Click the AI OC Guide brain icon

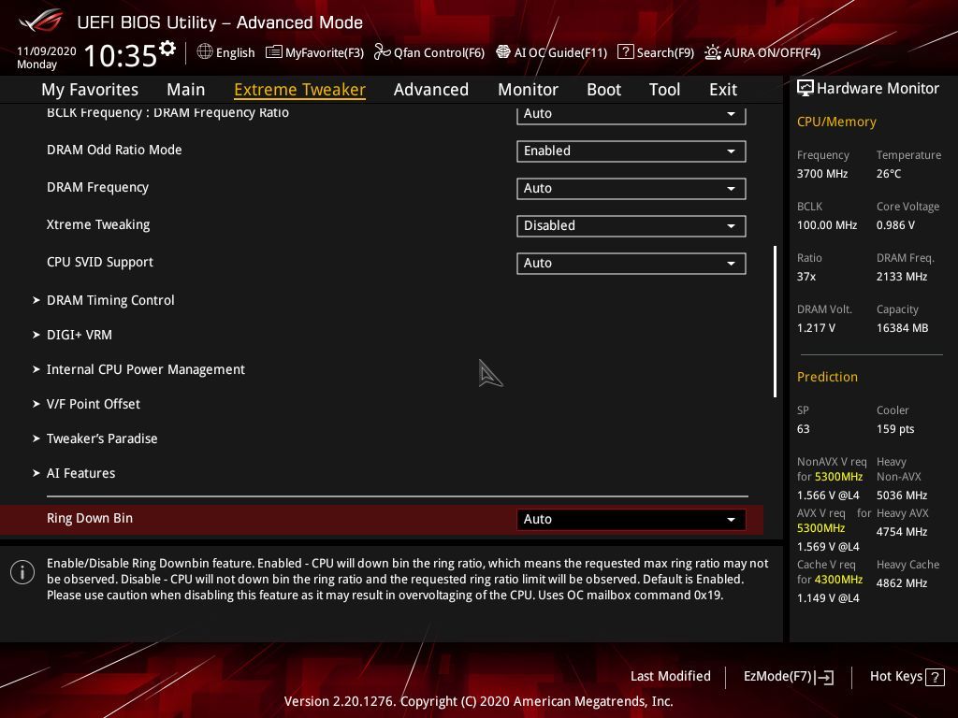click(x=503, y=52)
